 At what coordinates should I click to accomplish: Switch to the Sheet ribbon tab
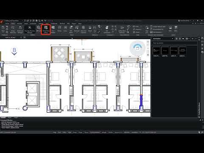pyautogui.click(x=26, y=24)
